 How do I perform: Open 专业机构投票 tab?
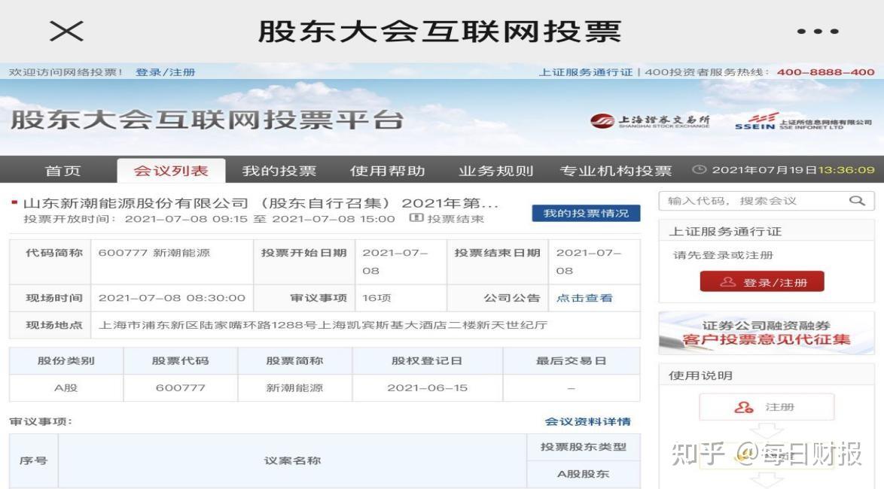616,171
